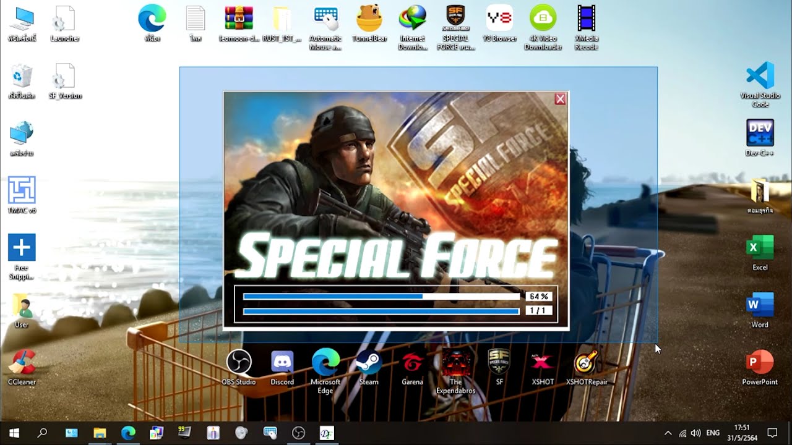792x445 pixels.
Task: Open File Explorer from taskbar
Action: (x=100, y=433)
